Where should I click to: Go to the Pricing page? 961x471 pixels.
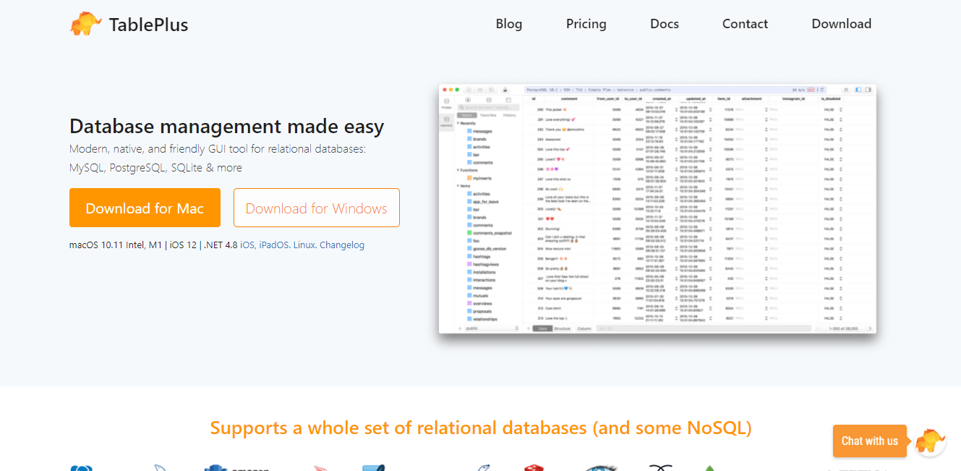586,24
